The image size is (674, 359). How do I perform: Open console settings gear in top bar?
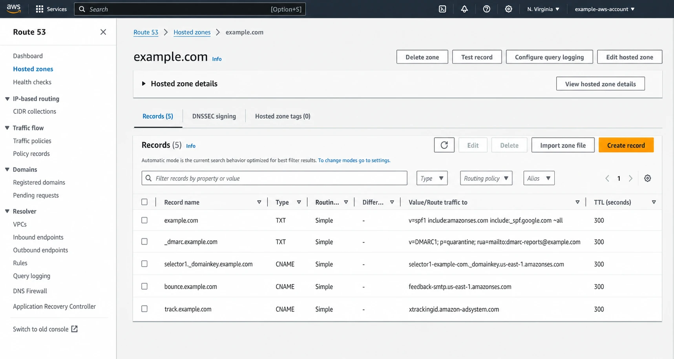click(508, 9)
